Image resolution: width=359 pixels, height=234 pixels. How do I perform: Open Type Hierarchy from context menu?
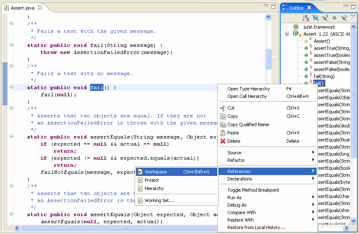coord(268,89)
